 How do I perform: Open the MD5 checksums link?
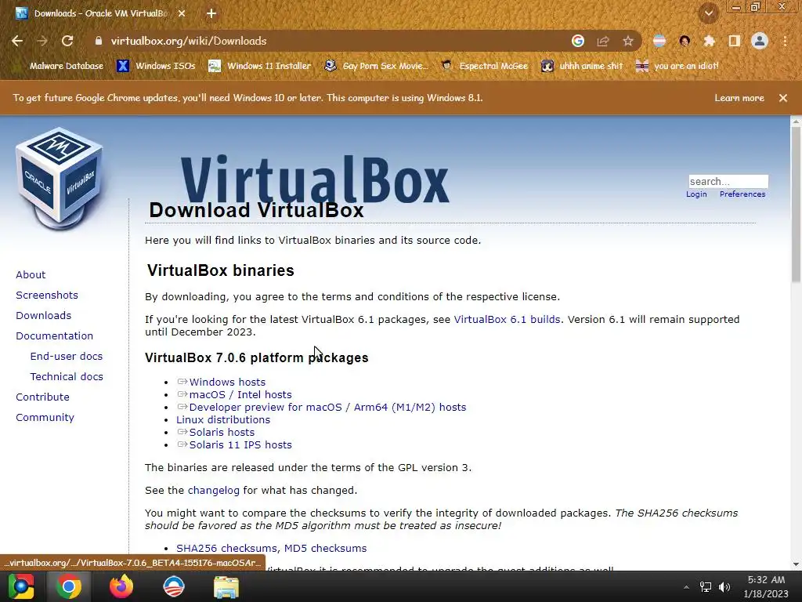tap(325, 548)
